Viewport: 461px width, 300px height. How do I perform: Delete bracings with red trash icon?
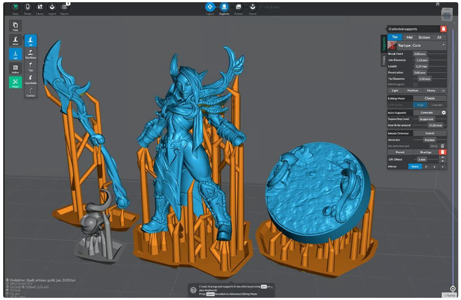443,152
